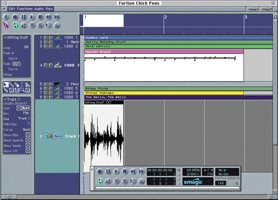Select the Eraser tool in the toolbox
Image resolution: width=278 pixels, height=200 pixels.
pos(17,85)
